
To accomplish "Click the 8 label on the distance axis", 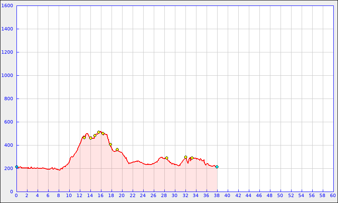I will click(59, 195).
